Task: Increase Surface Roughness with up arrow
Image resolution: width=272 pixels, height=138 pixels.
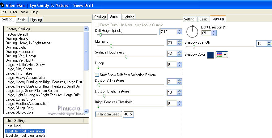Action: (x=180, y=52)
